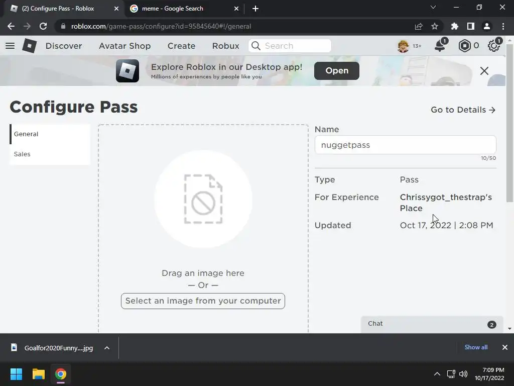Reload the page with refresh icon
Screen dimensions: 514x386
43,26
